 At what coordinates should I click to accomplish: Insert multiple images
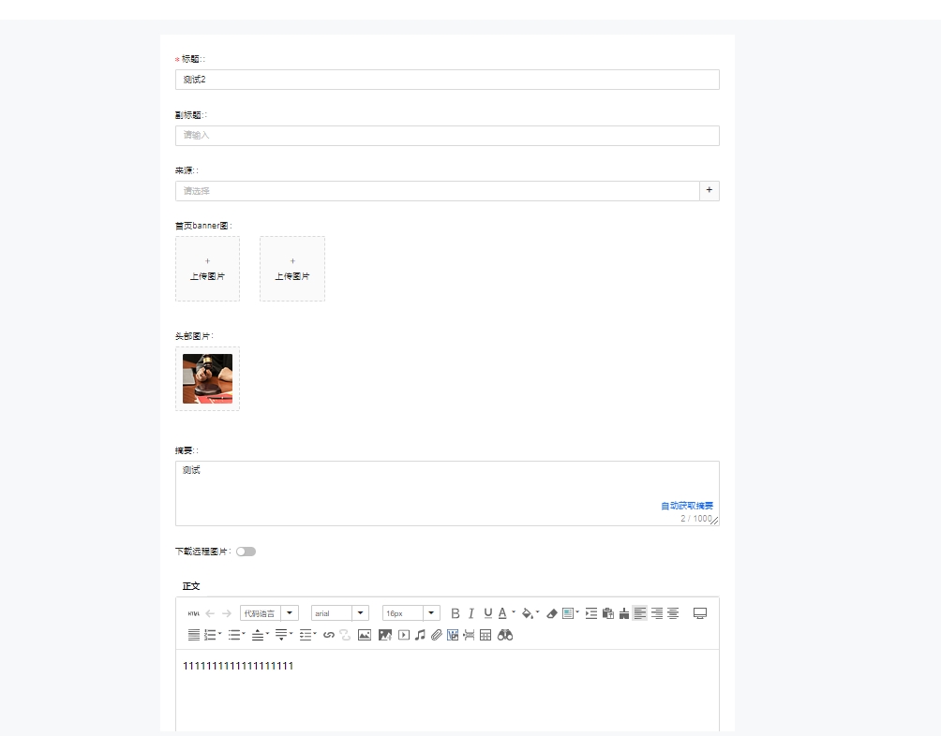click(384, 635)
